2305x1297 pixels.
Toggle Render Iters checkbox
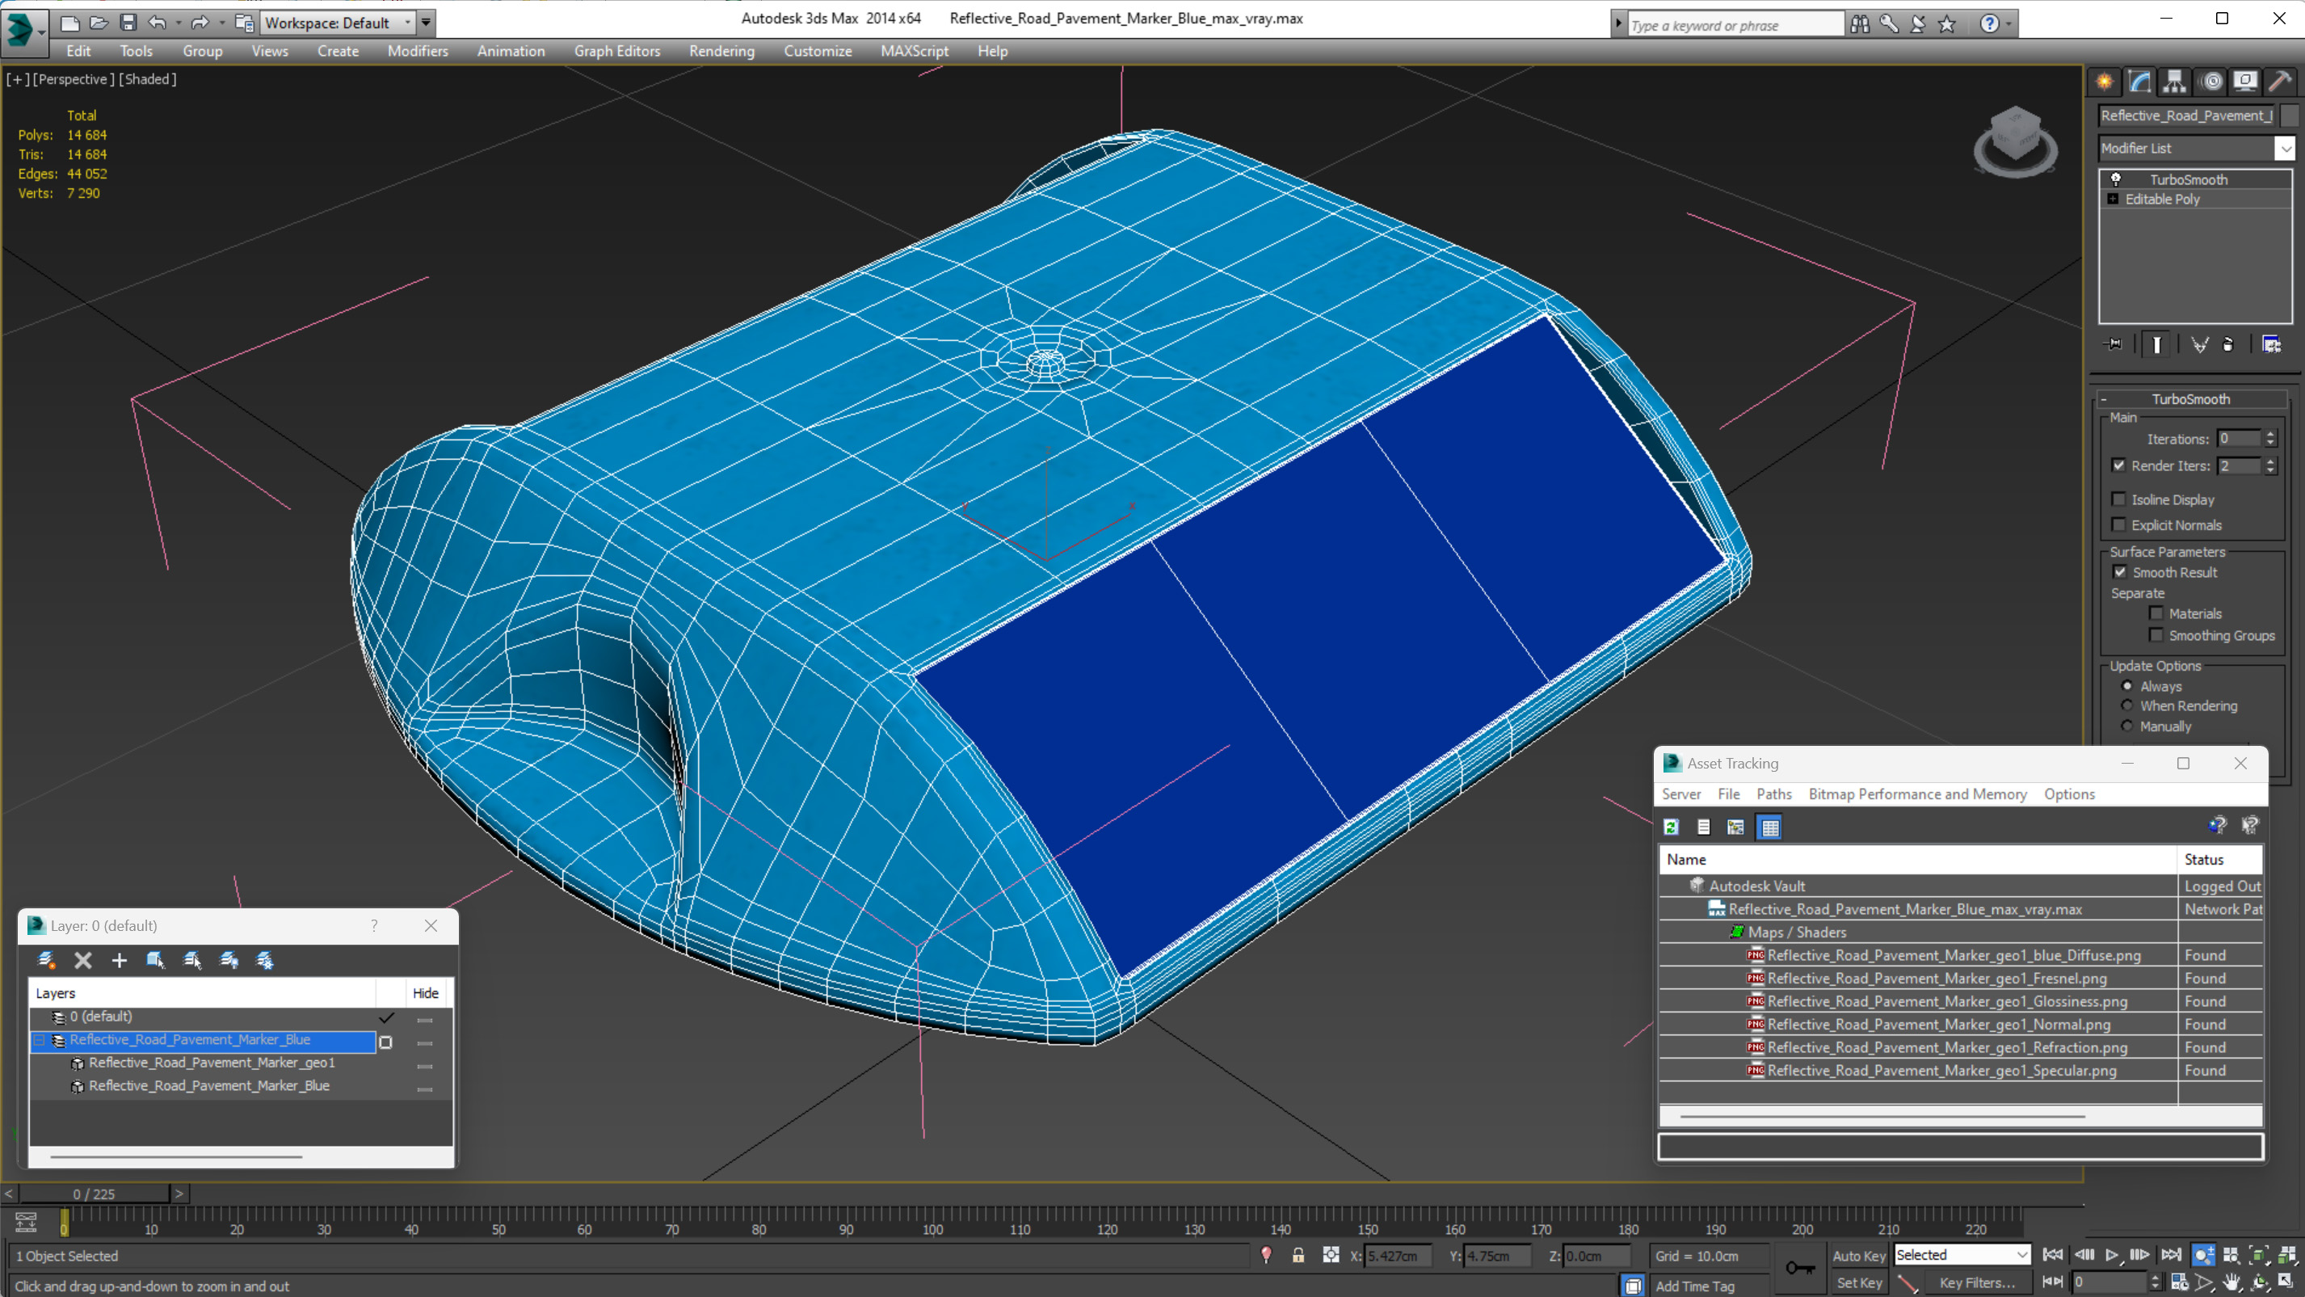(2118, 465)
